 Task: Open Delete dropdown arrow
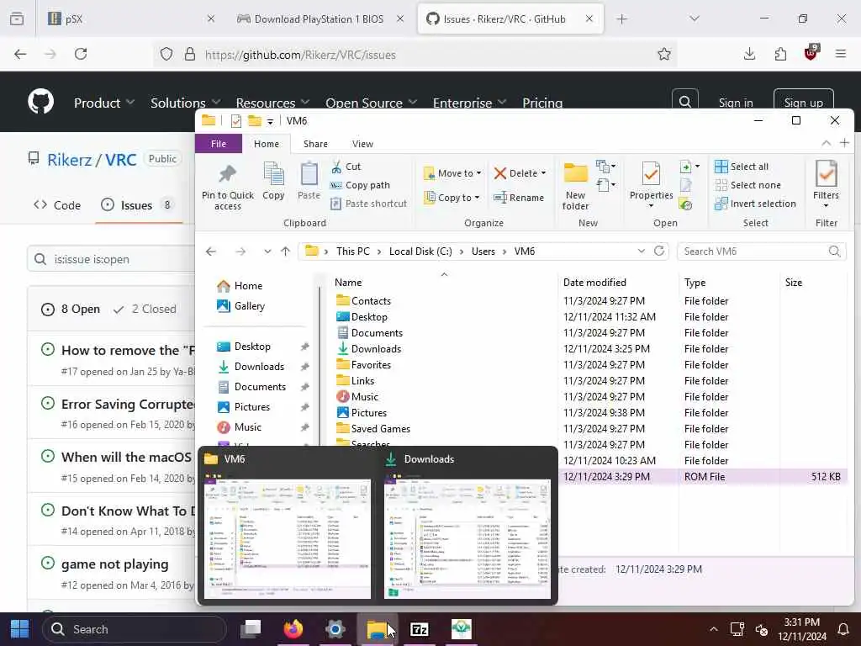point(544,173)
